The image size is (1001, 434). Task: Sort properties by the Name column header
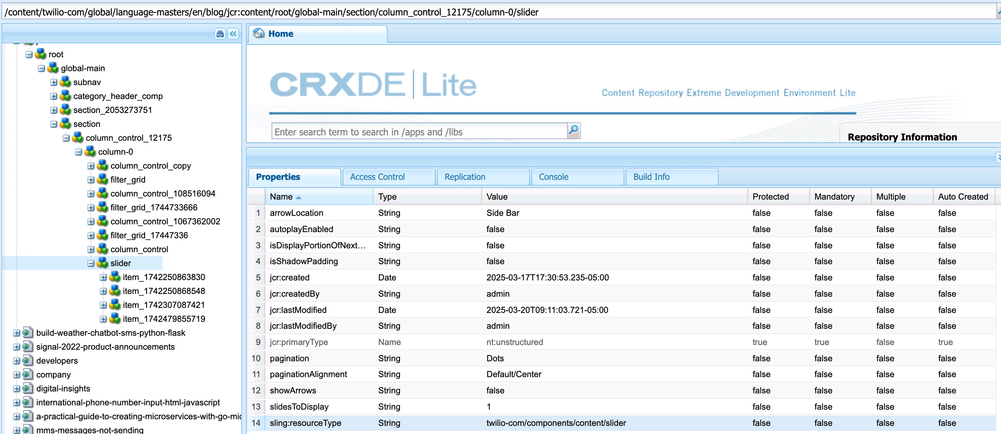point(281,196)
